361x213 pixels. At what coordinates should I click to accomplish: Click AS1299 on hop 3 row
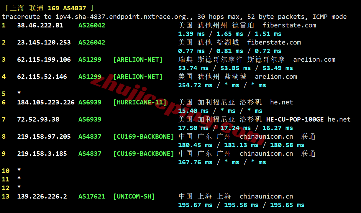(x=90, y=60)
